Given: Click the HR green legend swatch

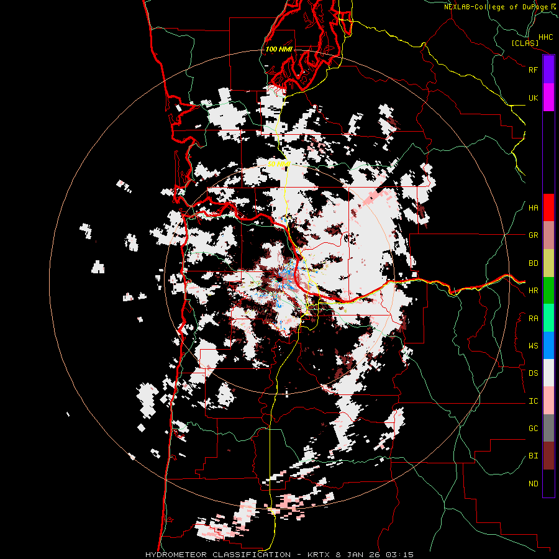Looking at the screenshot, I should [x=548, y=291].
